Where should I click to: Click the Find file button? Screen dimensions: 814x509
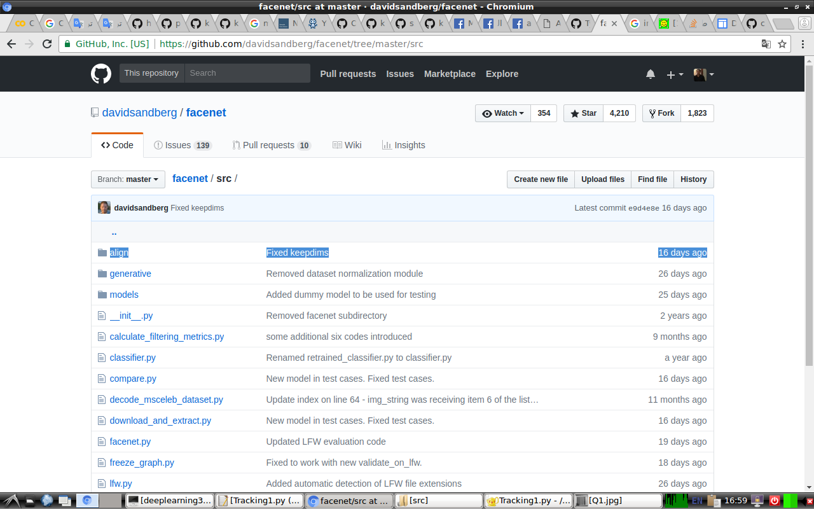(652, 179)
